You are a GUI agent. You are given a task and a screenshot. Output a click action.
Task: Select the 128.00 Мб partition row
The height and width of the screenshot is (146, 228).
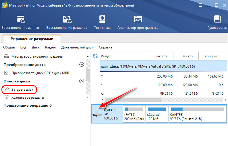(164, 85)
